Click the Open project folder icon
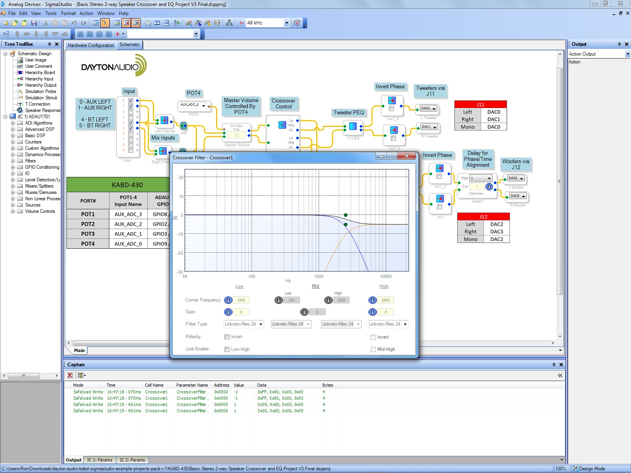631x473 pixels. click(15, 23)
